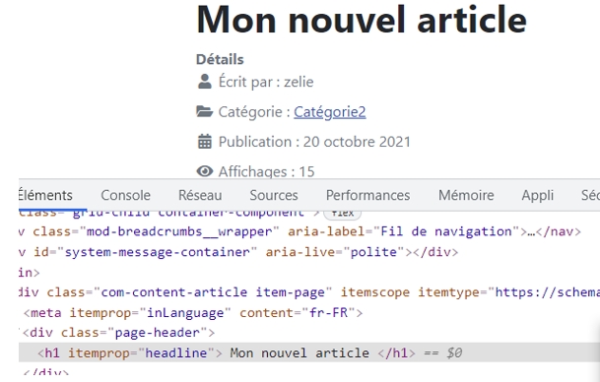Screen dimensions: 600x382
Task: Open the Performances tab
Action: click(367, 195)
